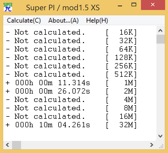Select the 128K Not calculated row
Screen dimensions: 168x153
click(x=71, y=58)
